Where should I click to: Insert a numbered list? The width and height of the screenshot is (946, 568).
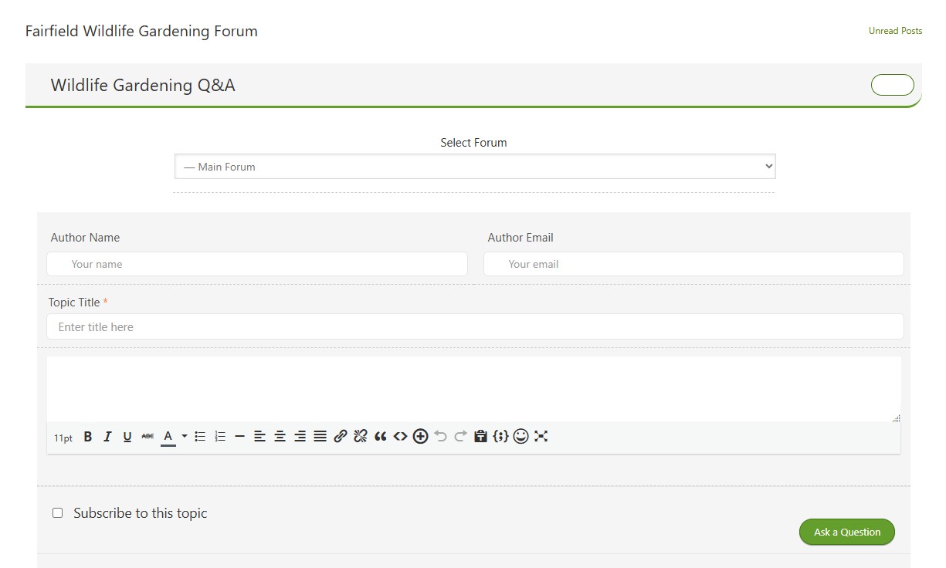click(x=220, y=437)
